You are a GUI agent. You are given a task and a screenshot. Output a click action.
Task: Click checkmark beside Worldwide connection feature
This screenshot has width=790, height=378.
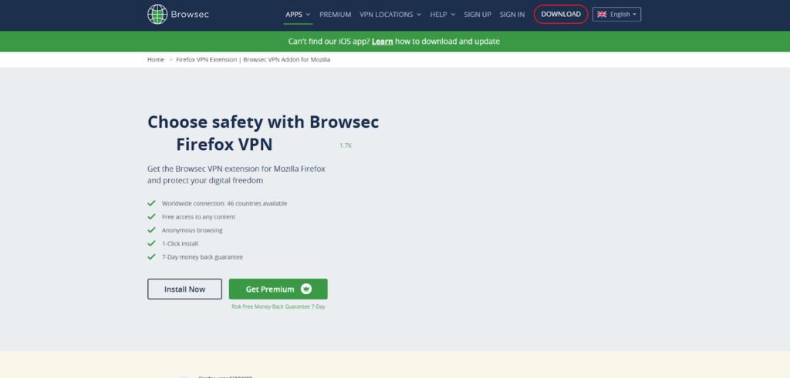(151, 203)
